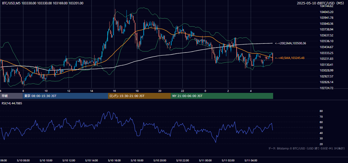The width and height of the screenshot is (348, 163).
Task: Click the 5/11 04:00 bottom time label
Action: pos(251,160)
